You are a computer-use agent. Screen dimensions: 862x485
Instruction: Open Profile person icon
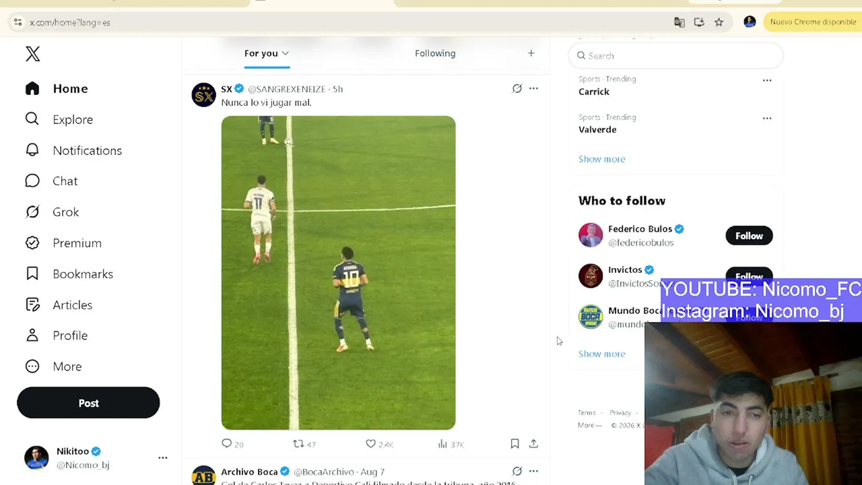click(32, 335)
